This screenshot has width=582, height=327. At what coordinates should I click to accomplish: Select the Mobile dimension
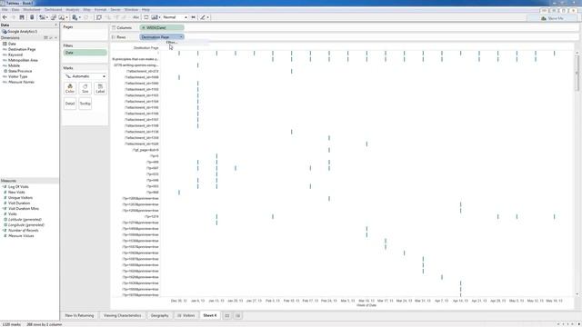15,65
